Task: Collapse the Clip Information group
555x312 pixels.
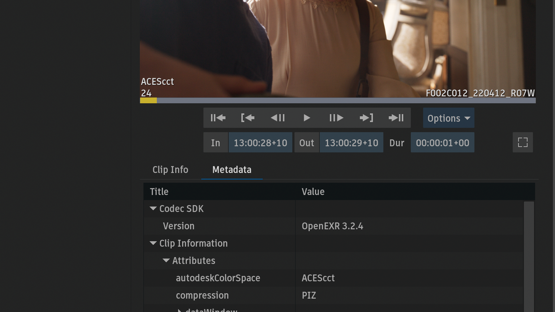Action: [x=153, y=243]
